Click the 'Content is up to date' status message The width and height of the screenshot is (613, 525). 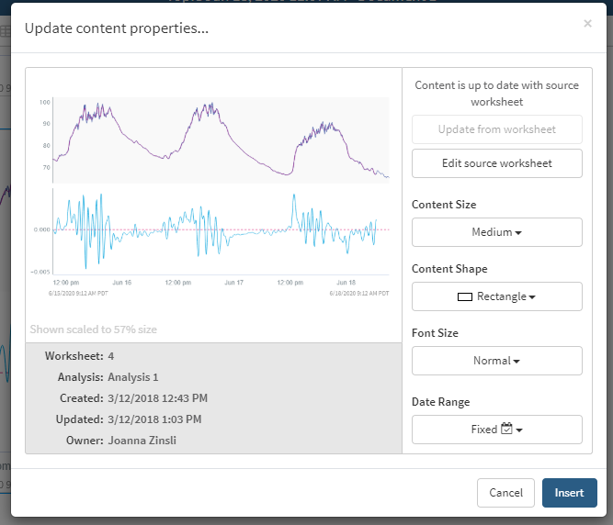click(x=496, y=94)
